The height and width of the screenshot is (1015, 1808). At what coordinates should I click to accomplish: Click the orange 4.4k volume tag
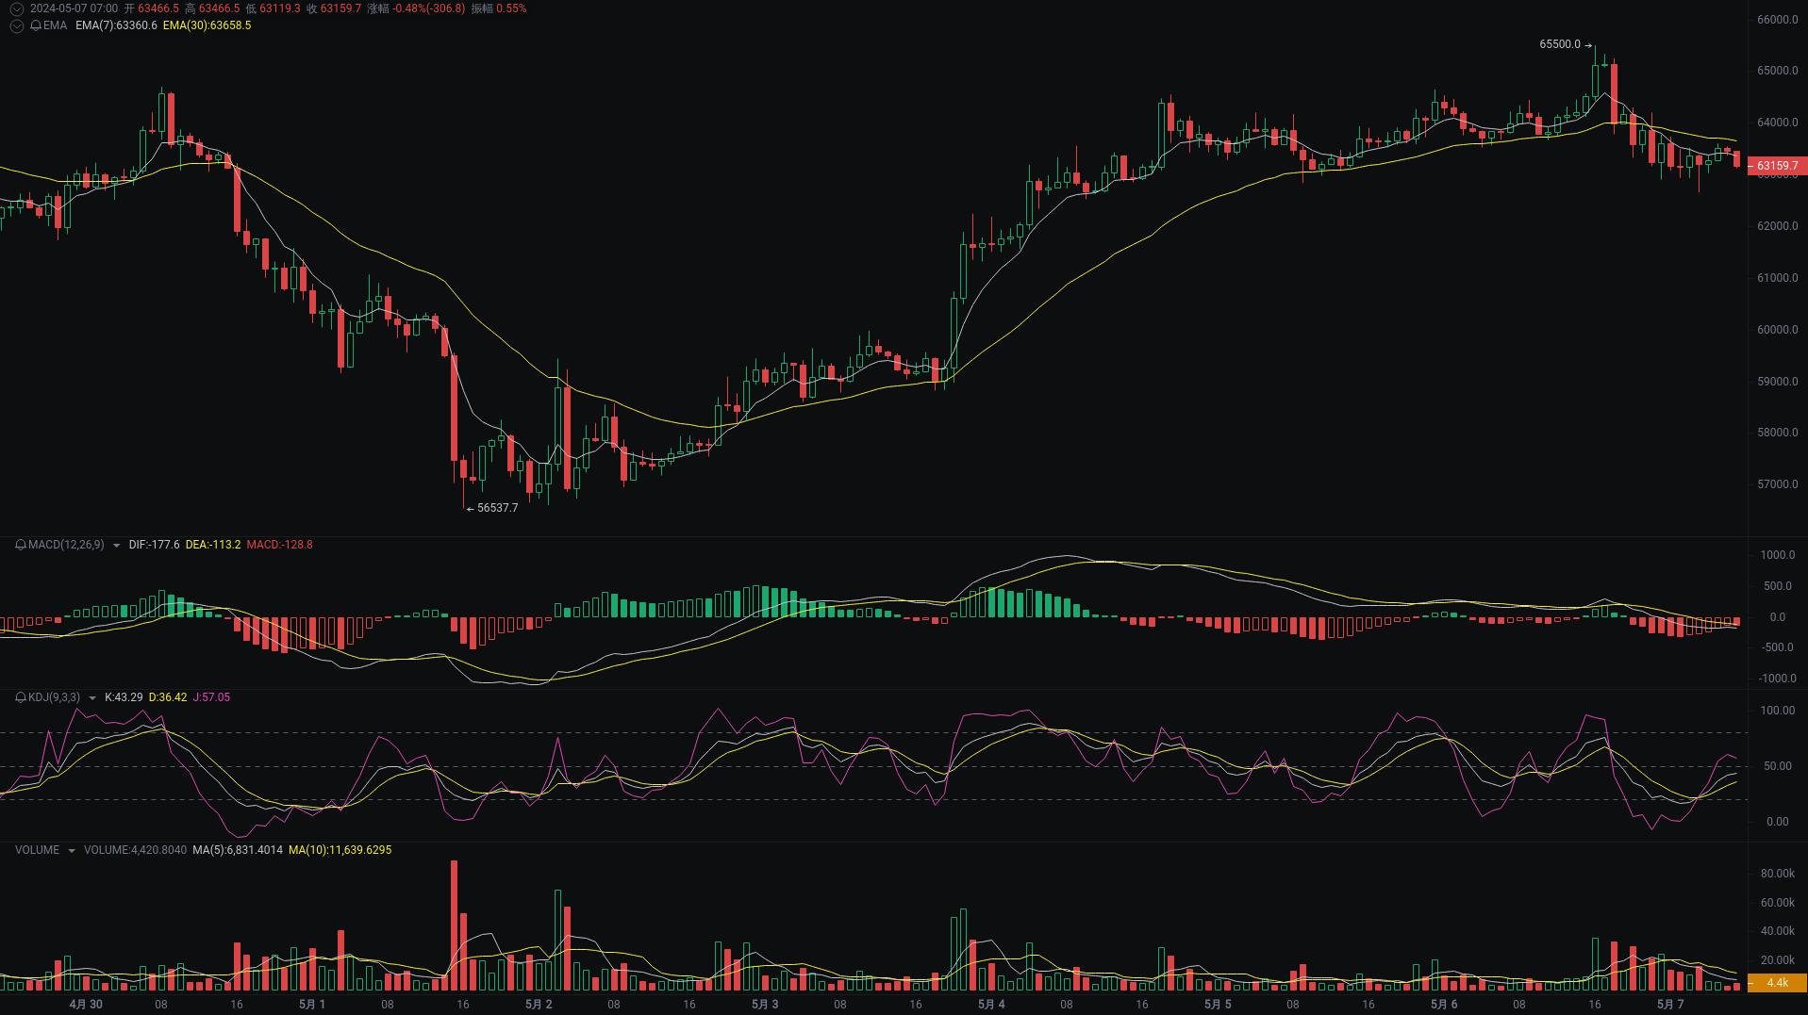(1777, 981)
